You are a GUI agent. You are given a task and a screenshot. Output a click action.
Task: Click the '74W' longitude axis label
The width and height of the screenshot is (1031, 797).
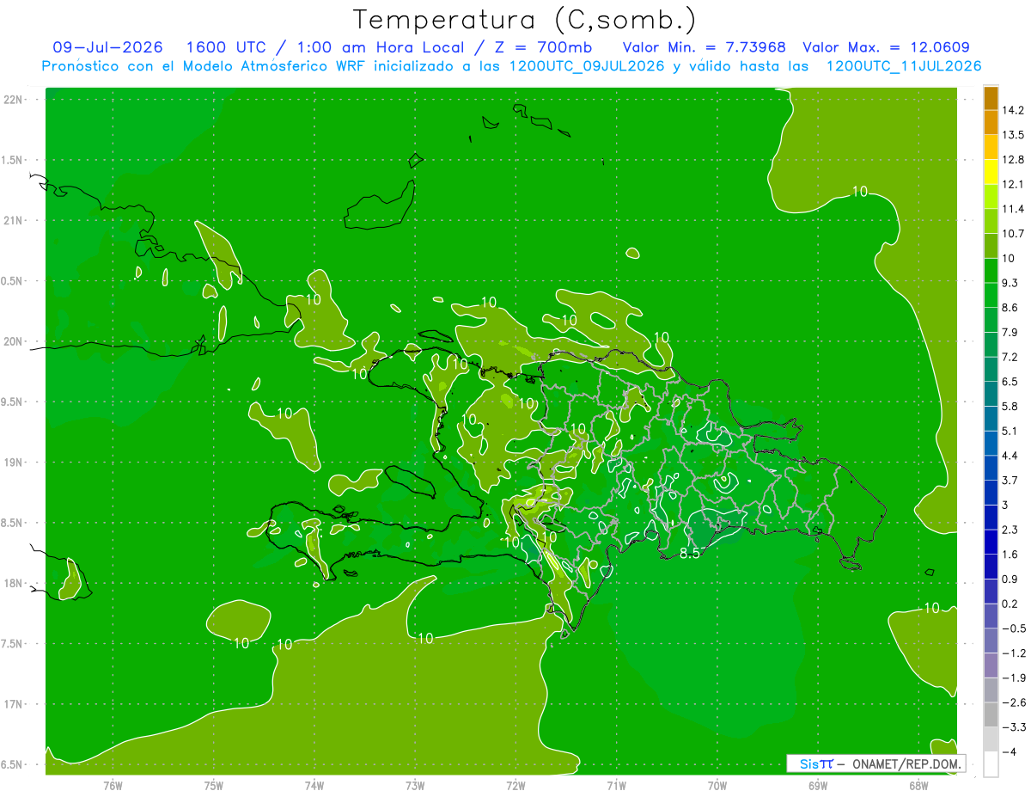314,786
